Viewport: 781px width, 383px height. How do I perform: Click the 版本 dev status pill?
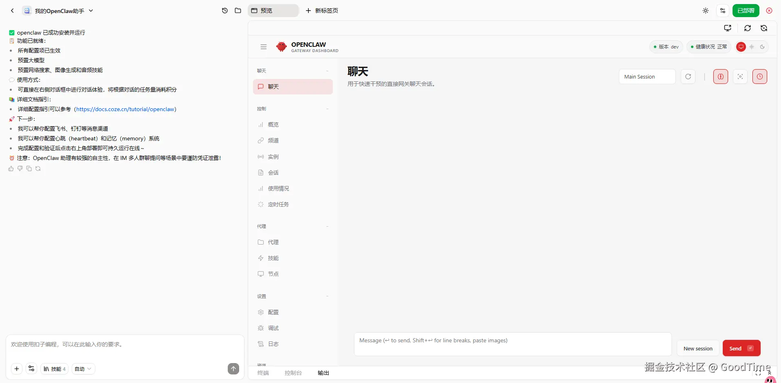tap(666, 47)
